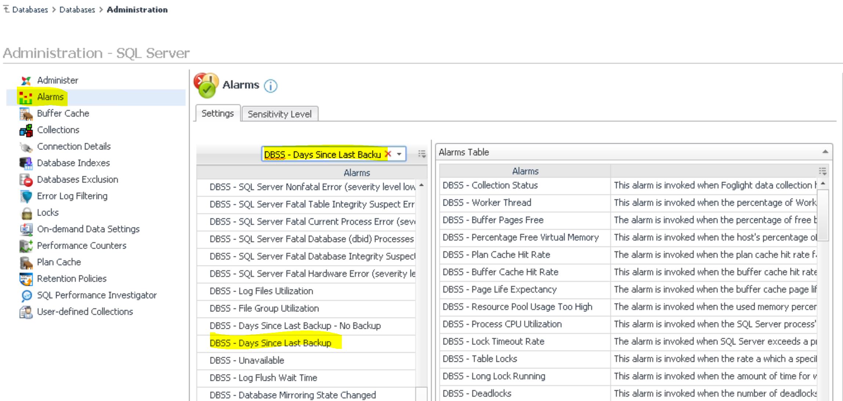Select DBSS - SQL Server Nonfatal Error alarm
843x401 pixels.
(x=306, y=187)
